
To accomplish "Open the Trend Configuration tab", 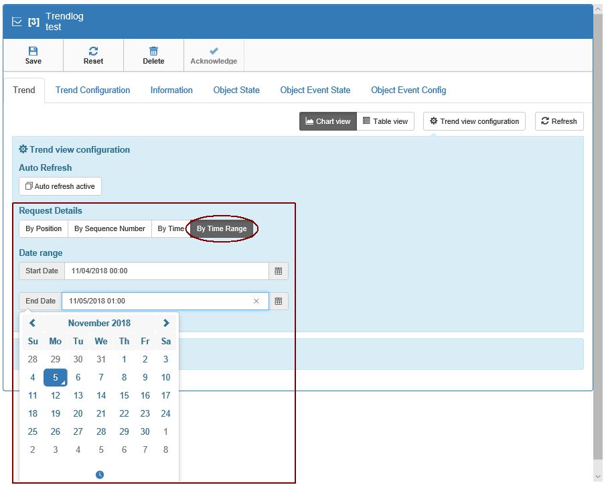I will tap(92, 90).
